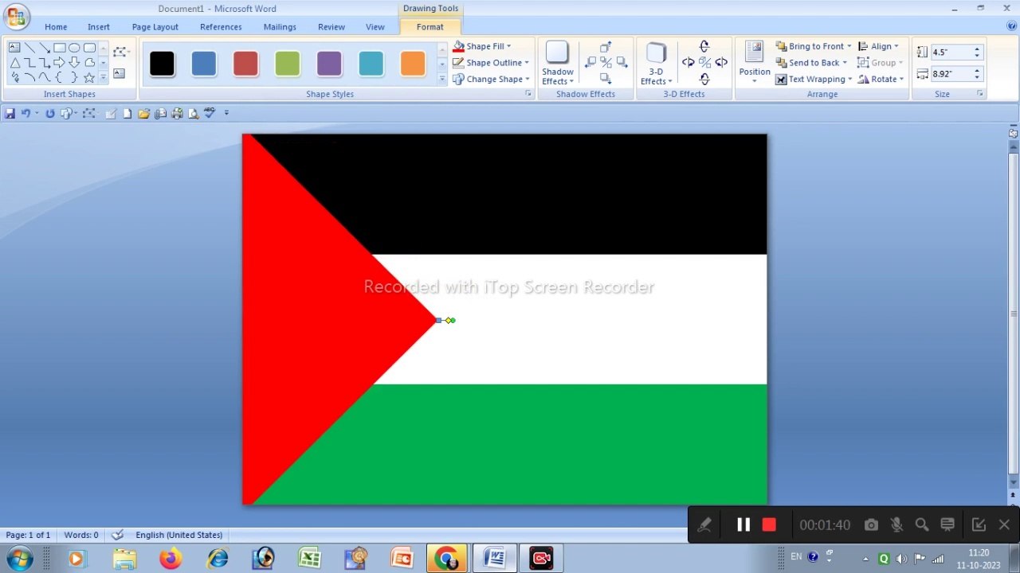Toggle shadow on/off in Shadow Effects
Viewport: 1020px width, 573px height.
pyautogui.click(x=606, y=62)
